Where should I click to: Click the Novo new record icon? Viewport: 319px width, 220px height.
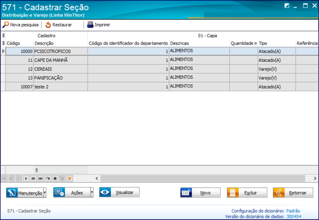tap(186, 193)
